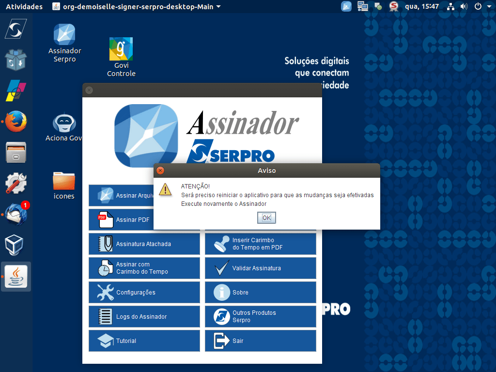The height and width of the screenshot is (372, 496).
Task: Click the graduation cap Tutorial icon
Action: 105,341
